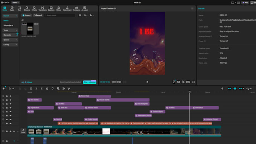This screenshot has width=256, height=144.
Task: Open the Audio panel
Action: (12, 9)
